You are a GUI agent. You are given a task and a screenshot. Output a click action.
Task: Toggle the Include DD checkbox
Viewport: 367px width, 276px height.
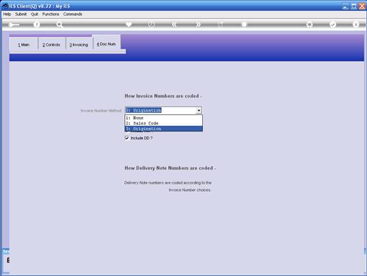(127, 138)
